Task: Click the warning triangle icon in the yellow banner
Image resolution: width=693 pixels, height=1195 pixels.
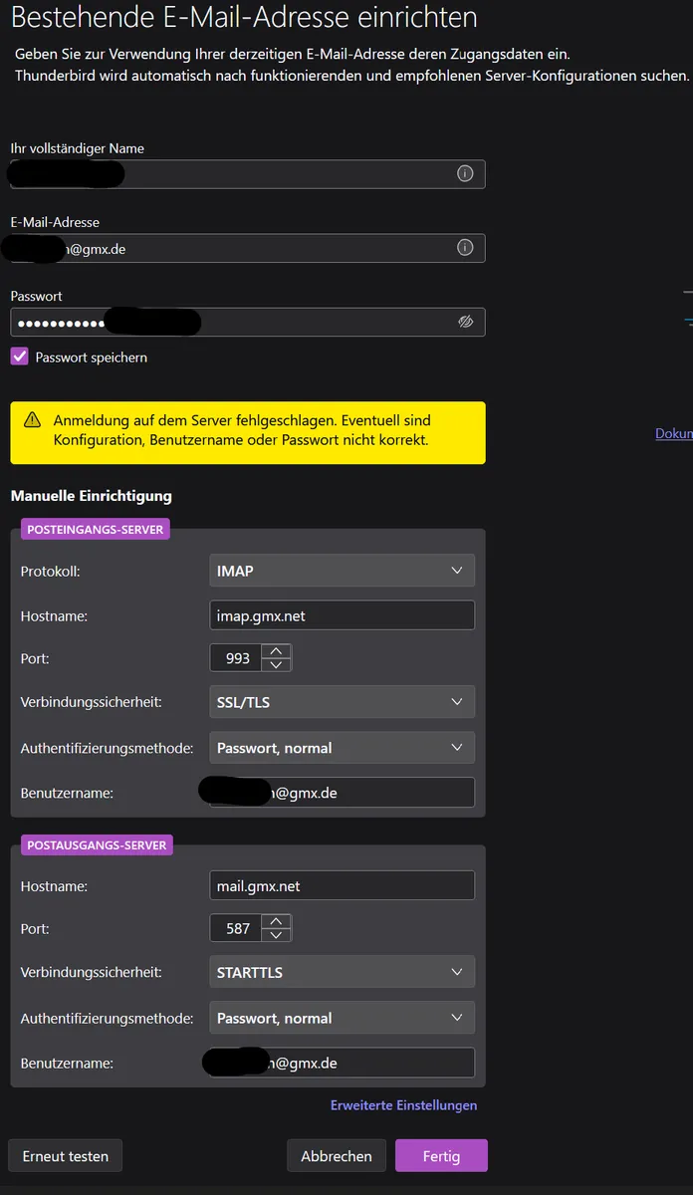Action: [33, 420]
